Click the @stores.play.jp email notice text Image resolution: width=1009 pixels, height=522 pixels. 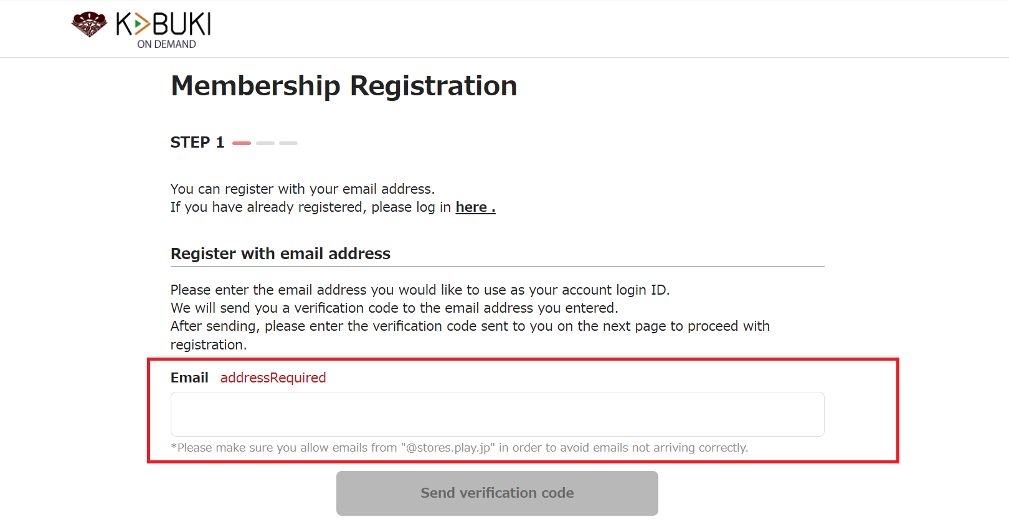[x=459, y=448]
